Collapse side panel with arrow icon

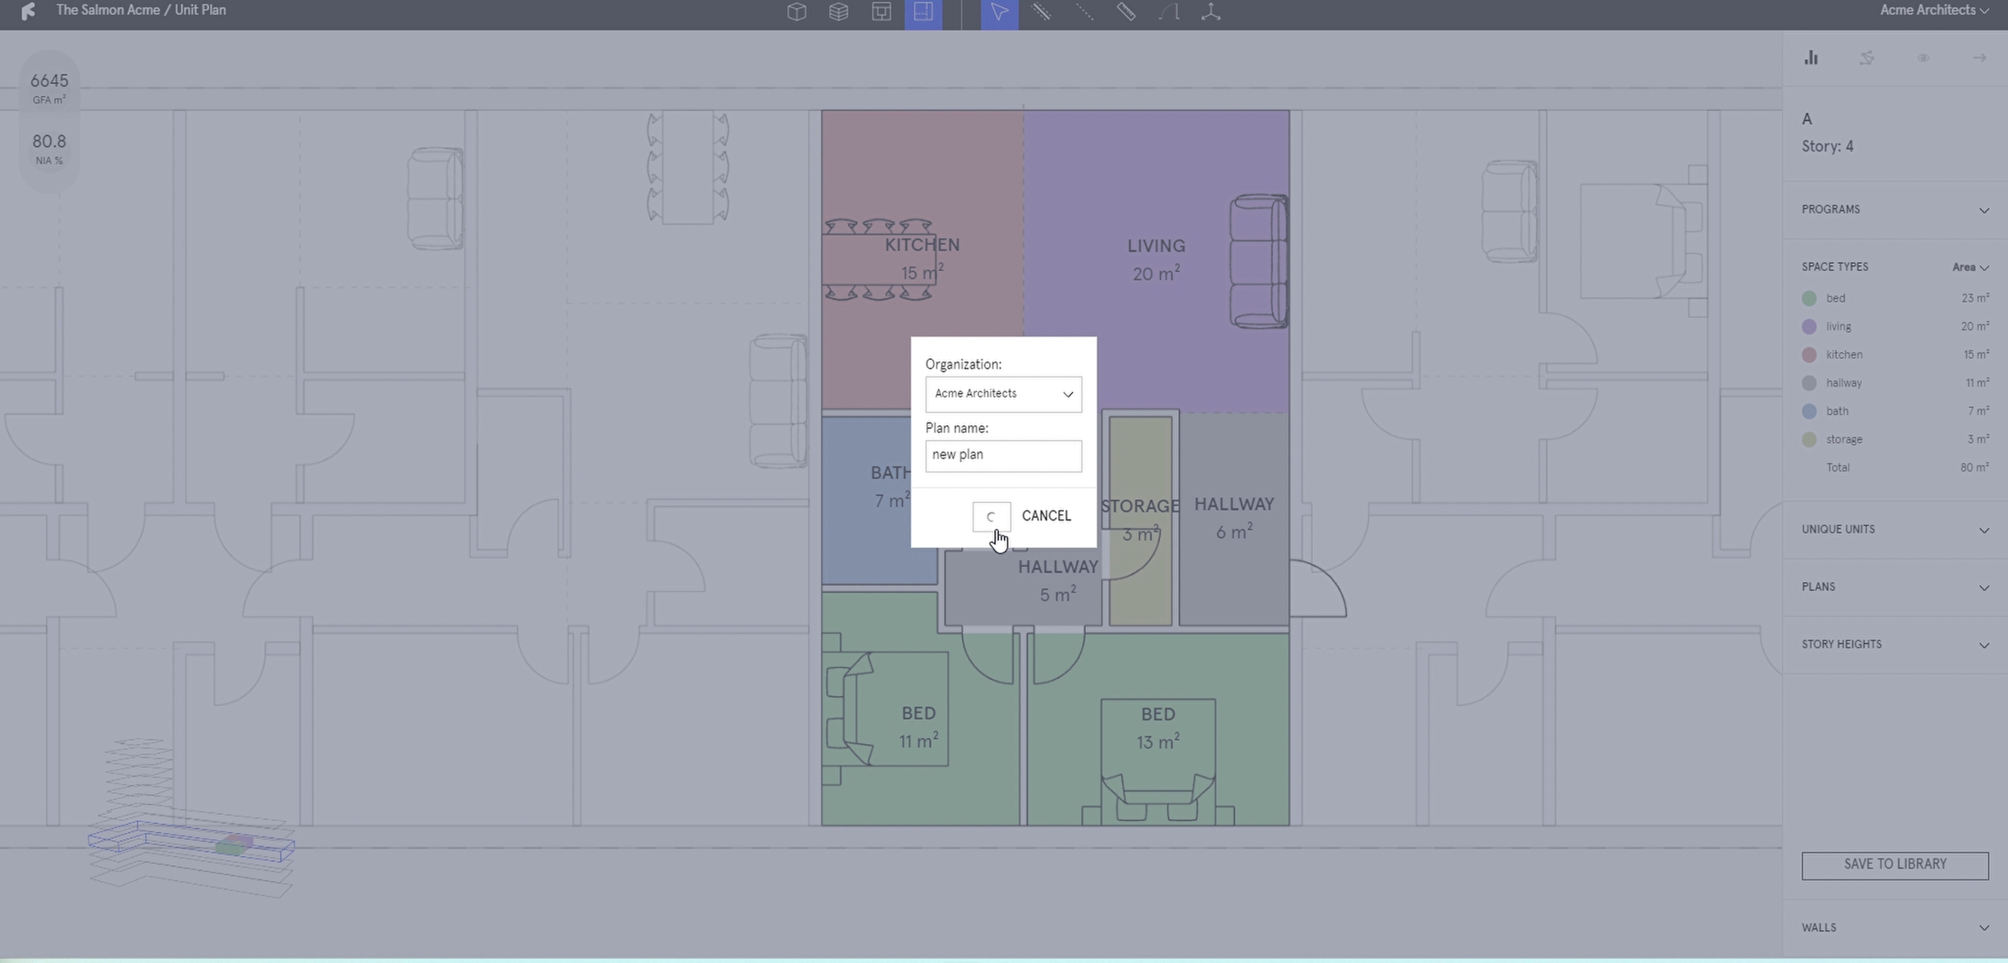point(1979,58)
